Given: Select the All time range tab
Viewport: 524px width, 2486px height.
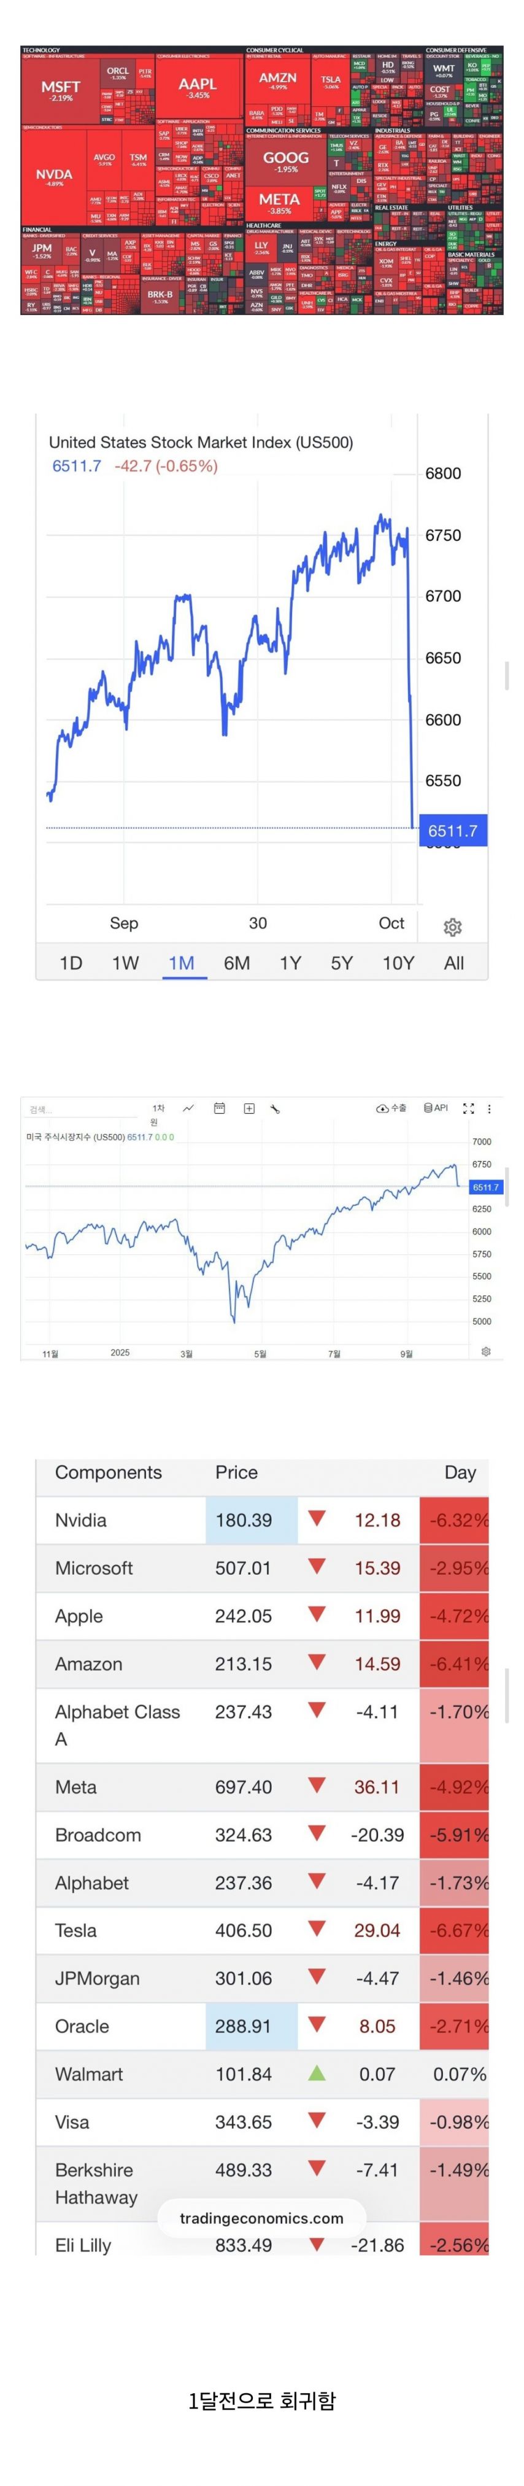Looking at the screenshot, I should tap(453, 962).
